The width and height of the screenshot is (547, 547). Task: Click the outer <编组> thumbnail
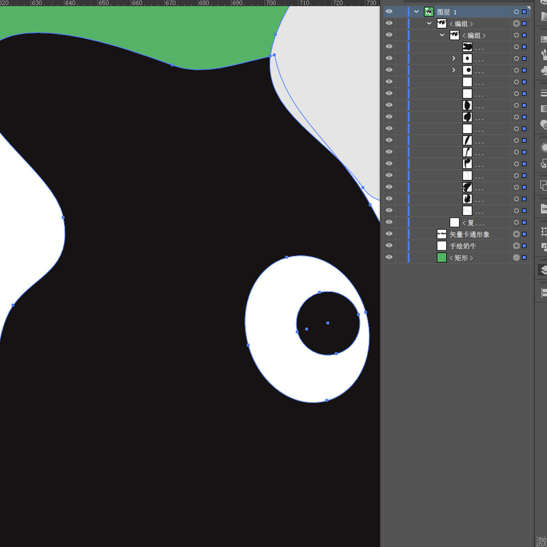click(442, 23)
